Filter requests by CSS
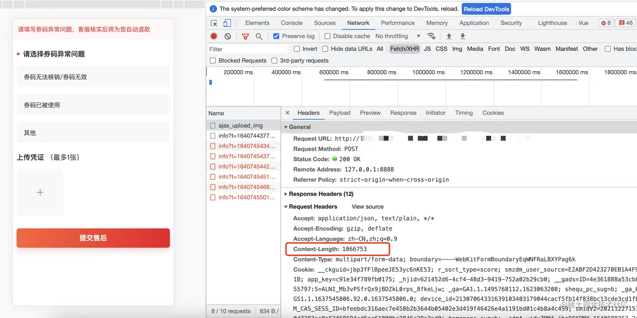The image size is (637, 318). (442, 49)
